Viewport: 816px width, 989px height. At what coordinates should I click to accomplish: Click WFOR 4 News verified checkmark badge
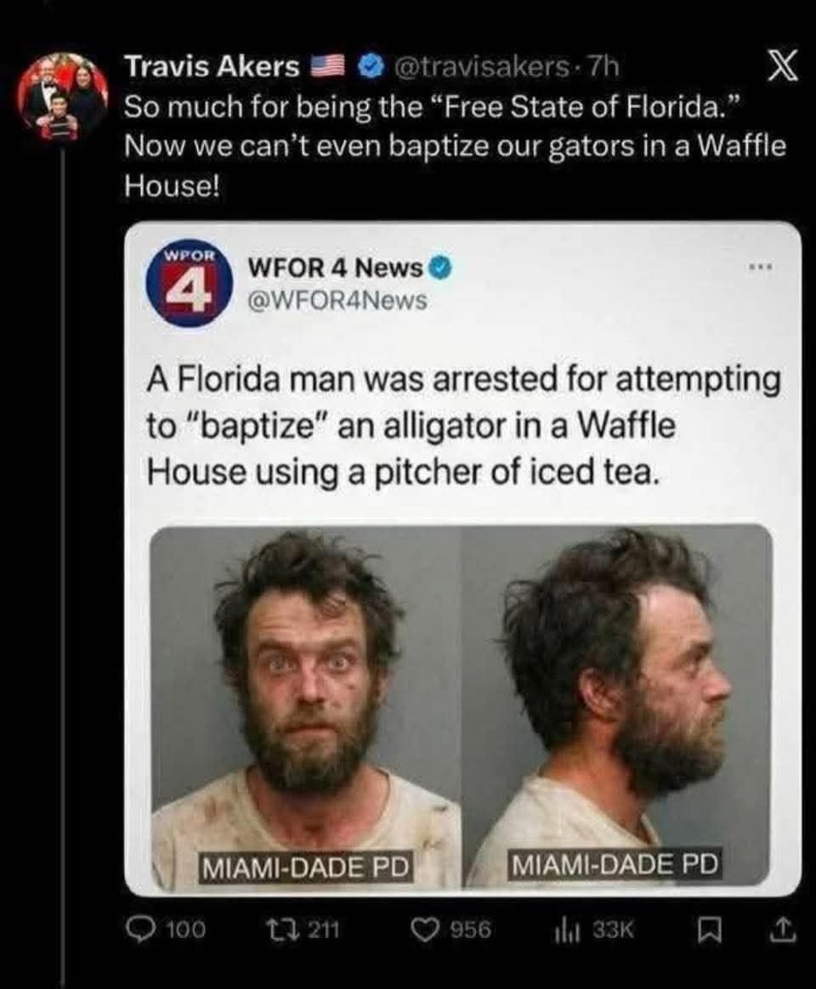(x=441, y=268)
